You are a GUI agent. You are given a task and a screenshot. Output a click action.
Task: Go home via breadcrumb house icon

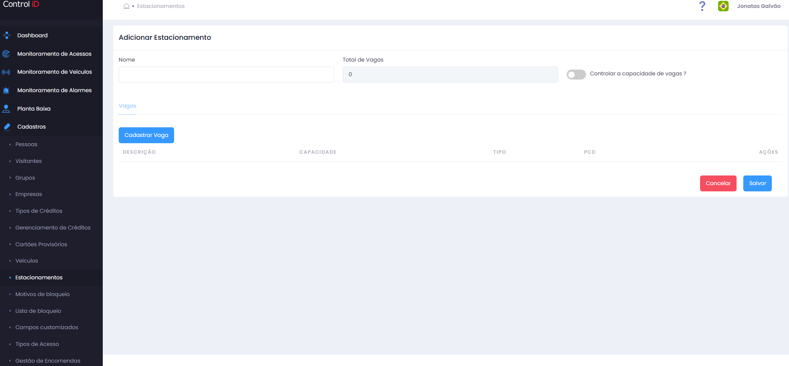126,6
